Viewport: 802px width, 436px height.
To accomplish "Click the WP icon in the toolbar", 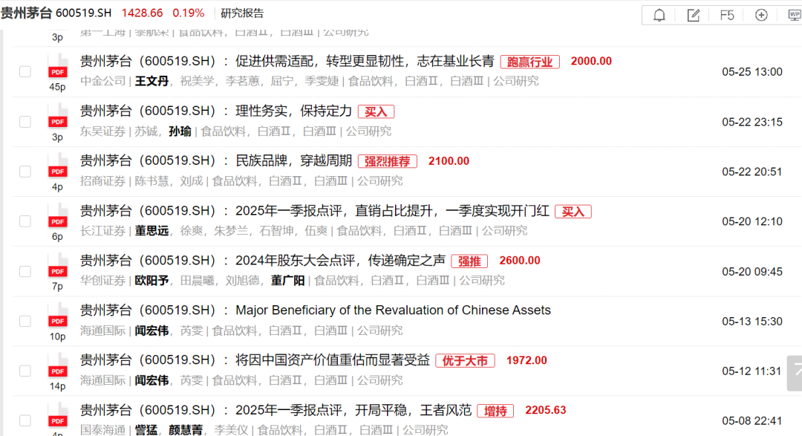I will pos(795,15).
